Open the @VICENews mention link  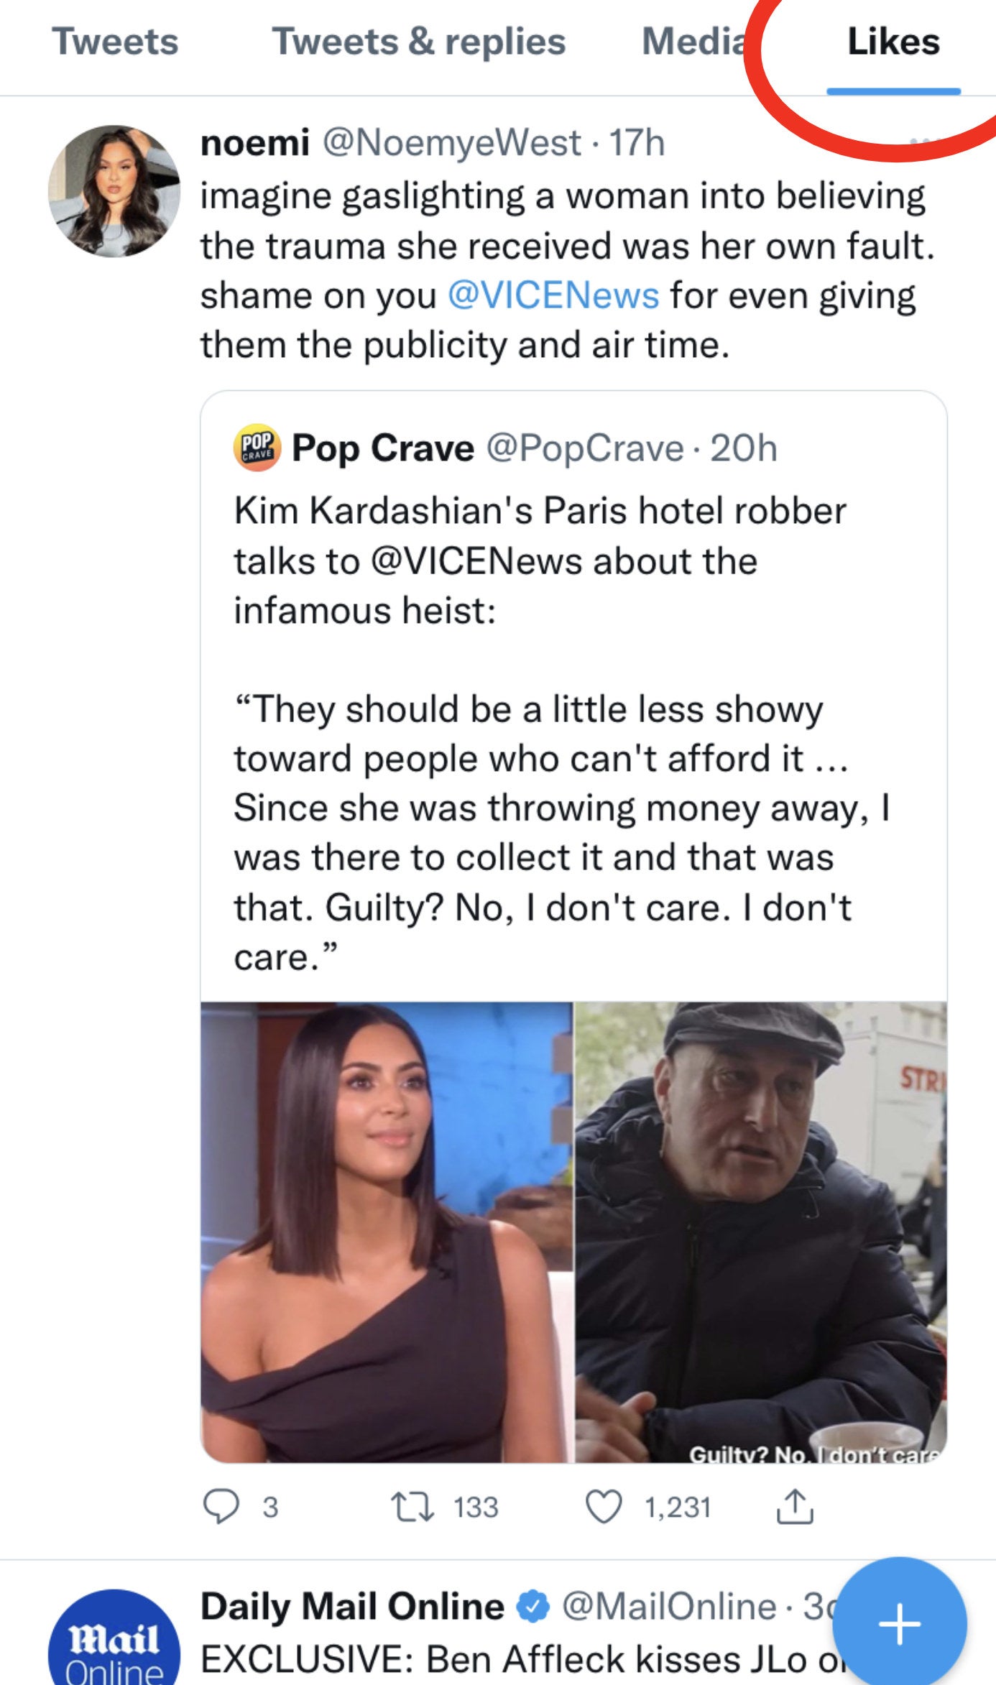553,295
